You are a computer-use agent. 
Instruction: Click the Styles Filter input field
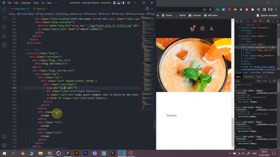click(245, 81)
